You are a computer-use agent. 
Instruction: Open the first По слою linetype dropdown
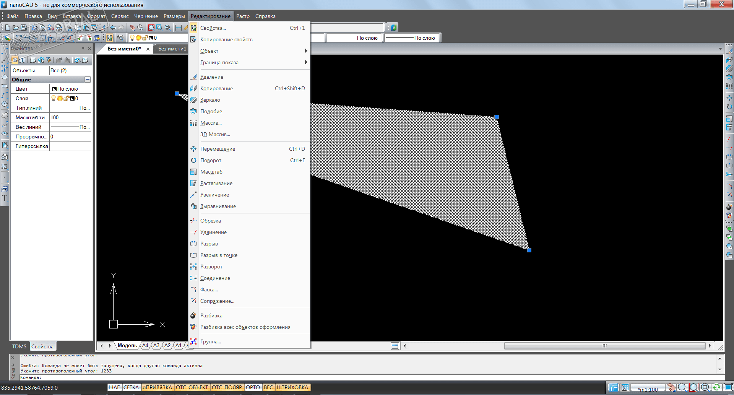[x=354, y=38]
